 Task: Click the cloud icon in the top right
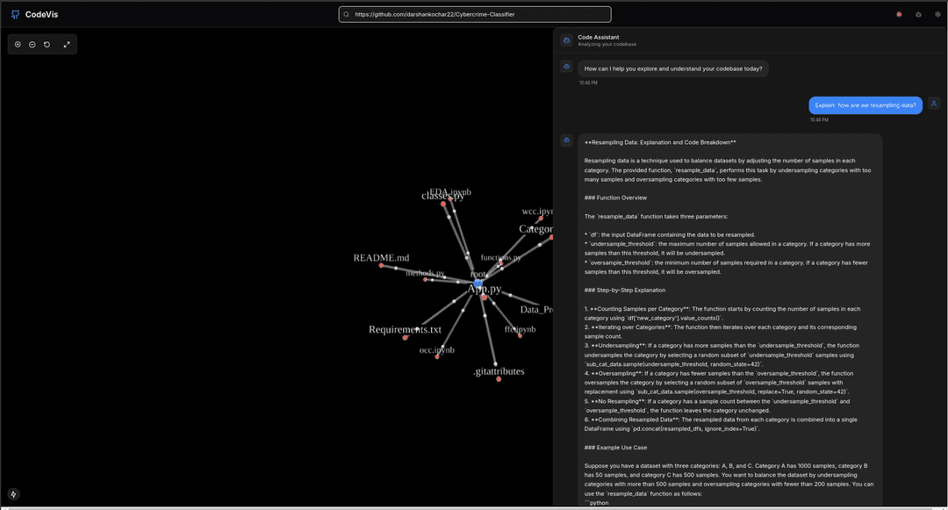[x=918, y=15]
